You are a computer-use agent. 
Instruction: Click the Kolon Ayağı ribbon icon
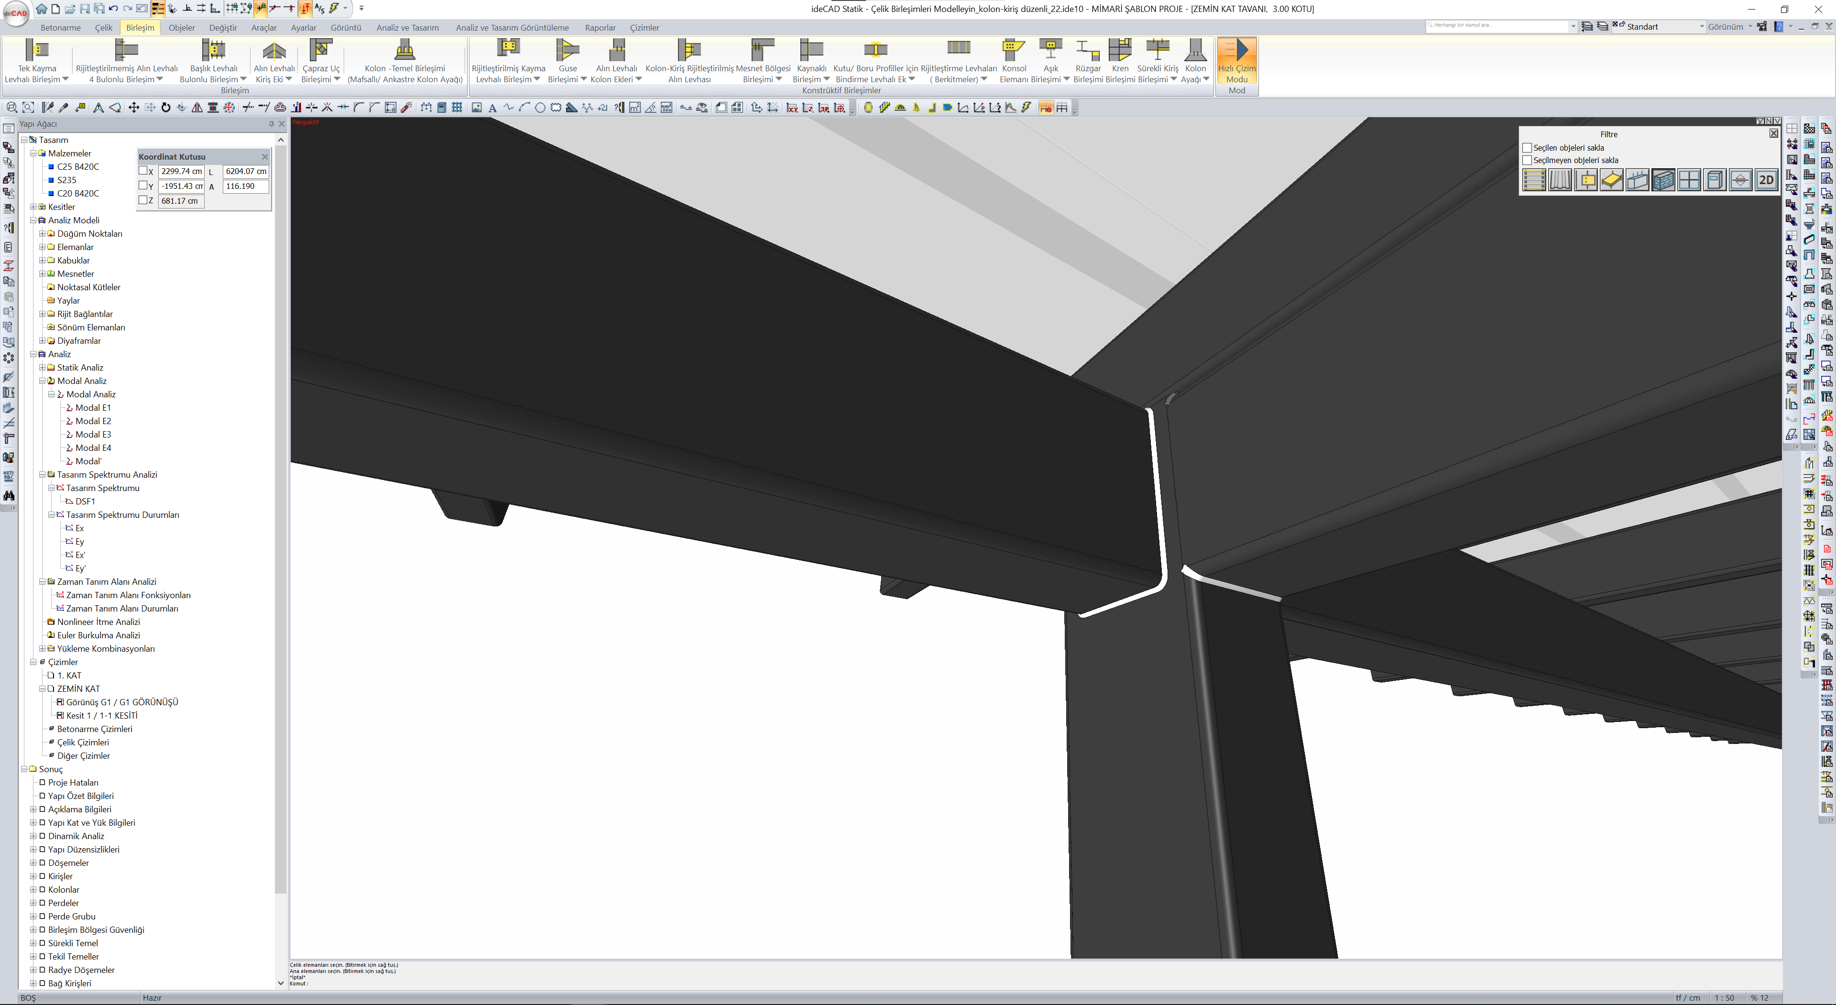(1195, 51)
